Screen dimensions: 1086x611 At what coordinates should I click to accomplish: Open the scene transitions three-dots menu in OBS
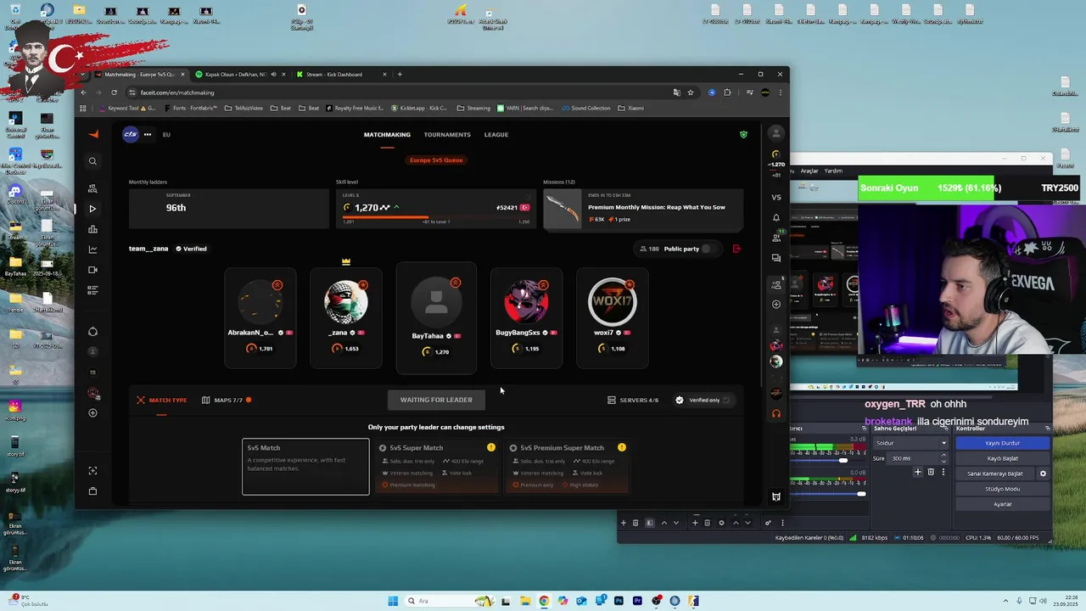tap(944, 472)
